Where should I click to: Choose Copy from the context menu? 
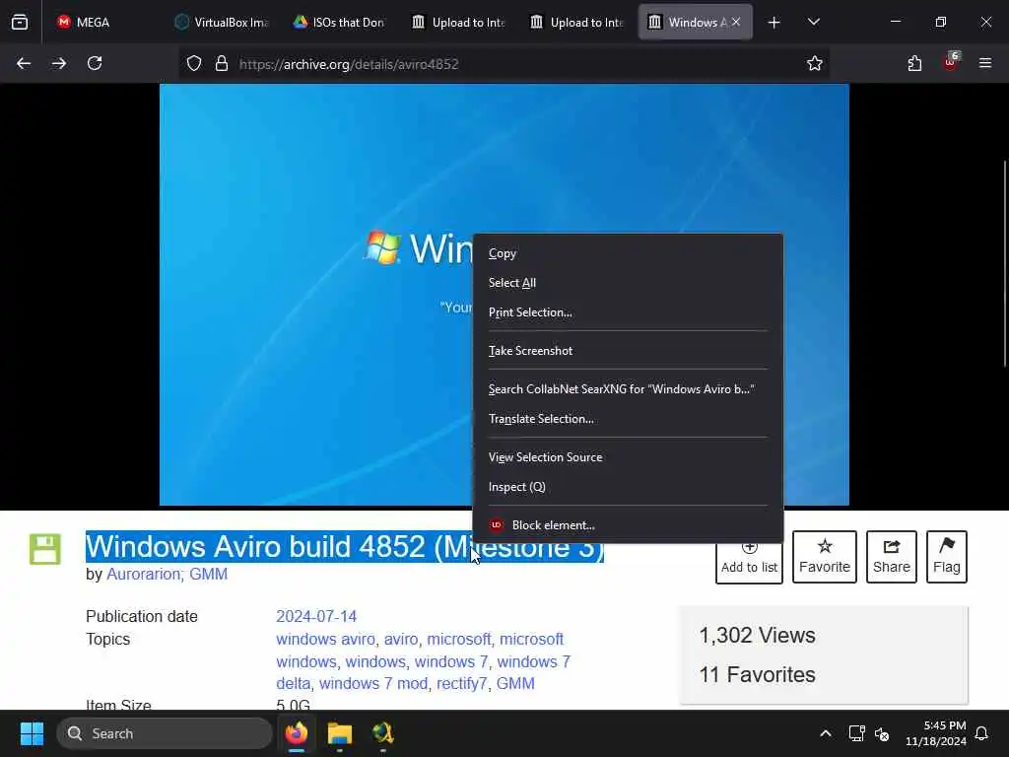[628, 253]
